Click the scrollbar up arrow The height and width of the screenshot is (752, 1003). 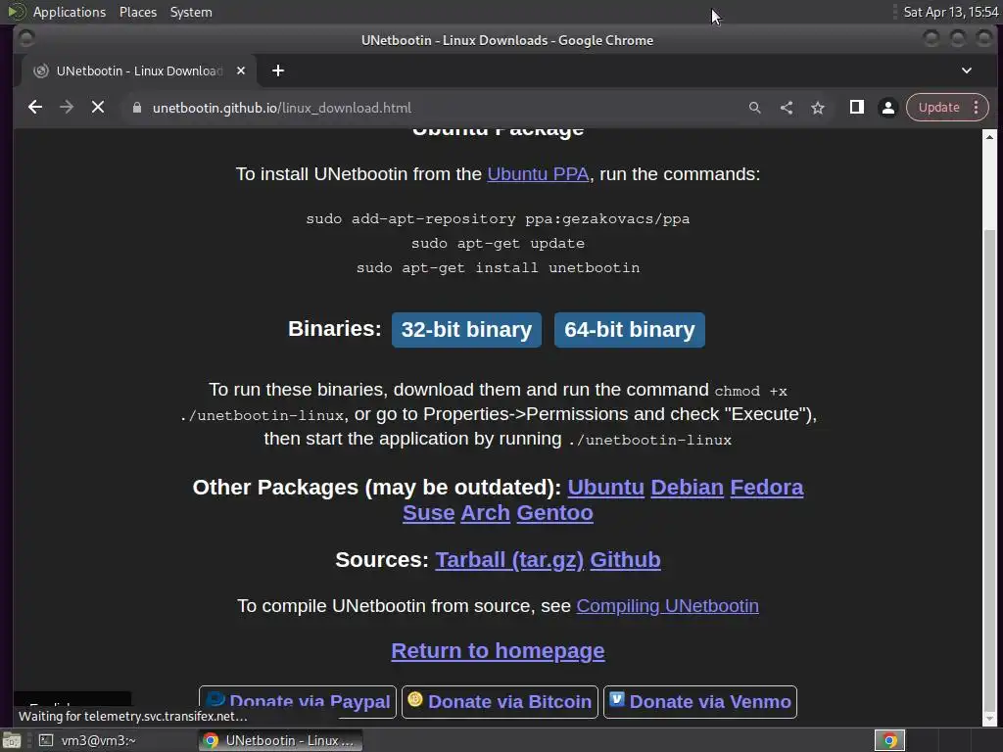point(989,137)
